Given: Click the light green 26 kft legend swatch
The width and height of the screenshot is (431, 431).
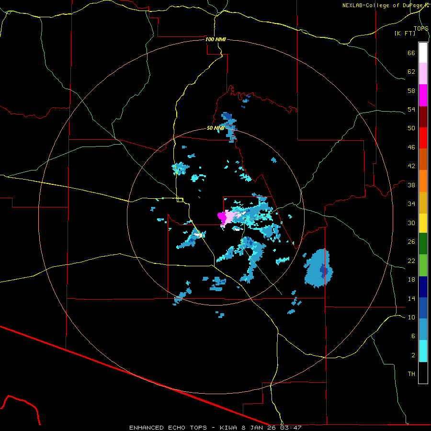Looking at the screenshot, I should click(423, 265).
